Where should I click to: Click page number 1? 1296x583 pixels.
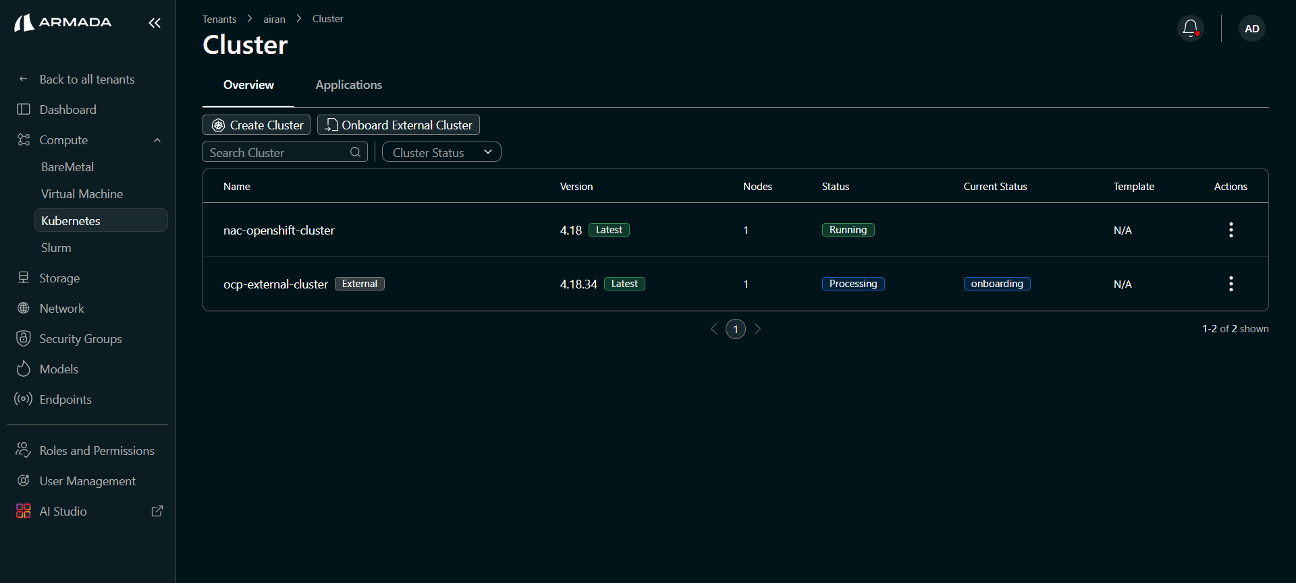coord(736,329)
